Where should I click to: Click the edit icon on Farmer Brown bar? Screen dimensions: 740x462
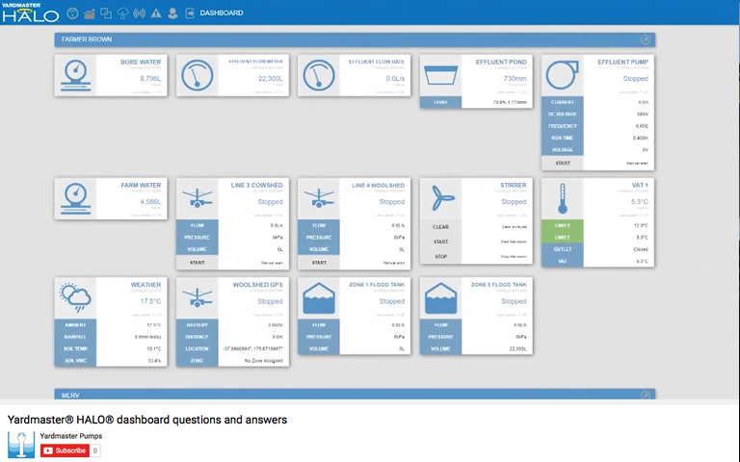coord(646,40)
